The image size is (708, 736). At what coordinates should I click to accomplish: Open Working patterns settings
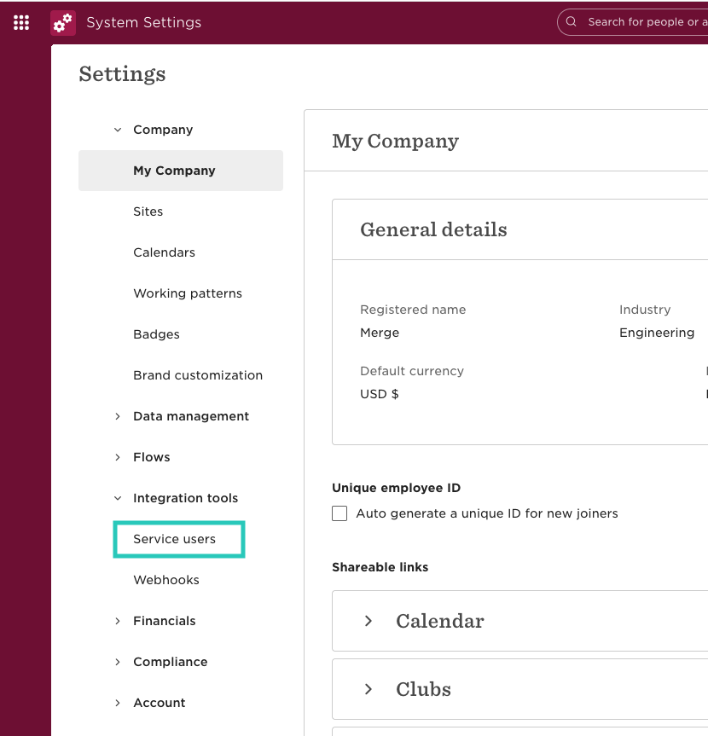pyautogui.click(x=188, y=293)
